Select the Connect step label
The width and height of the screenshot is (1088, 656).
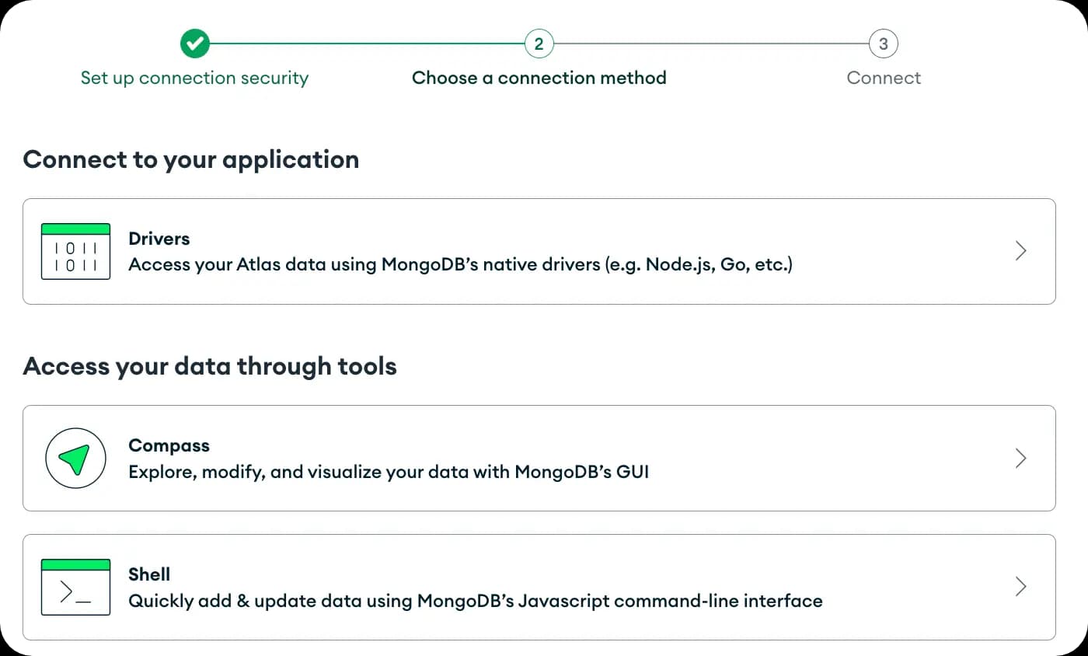tap(884, 78)
